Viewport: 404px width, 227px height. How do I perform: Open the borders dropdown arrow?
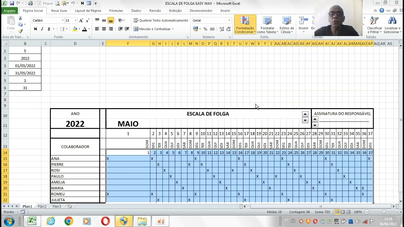pyautogui.click(x=67, y=29)
